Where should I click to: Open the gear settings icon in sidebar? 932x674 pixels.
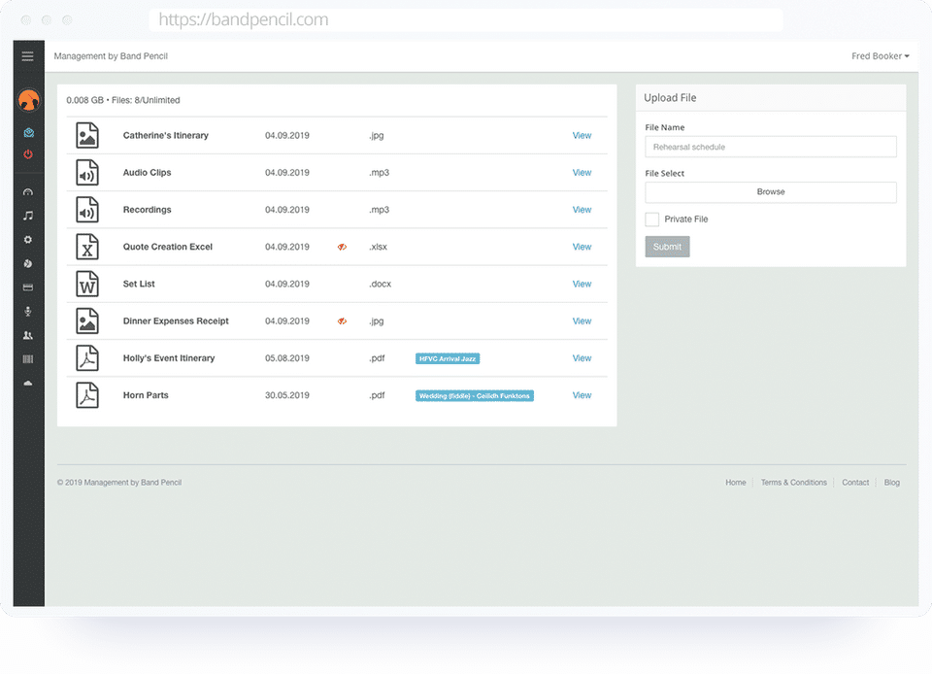tap(28, 240)
